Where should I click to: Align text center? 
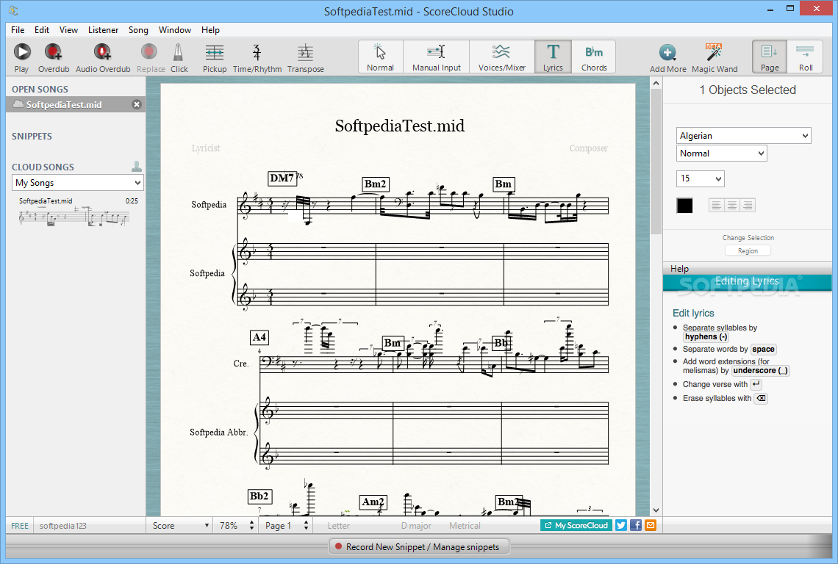pyautogui.click(x=732, y=205)
